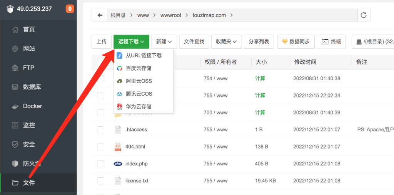
Task: Open the 监控 sidebar item
Action: coord(38,125)
